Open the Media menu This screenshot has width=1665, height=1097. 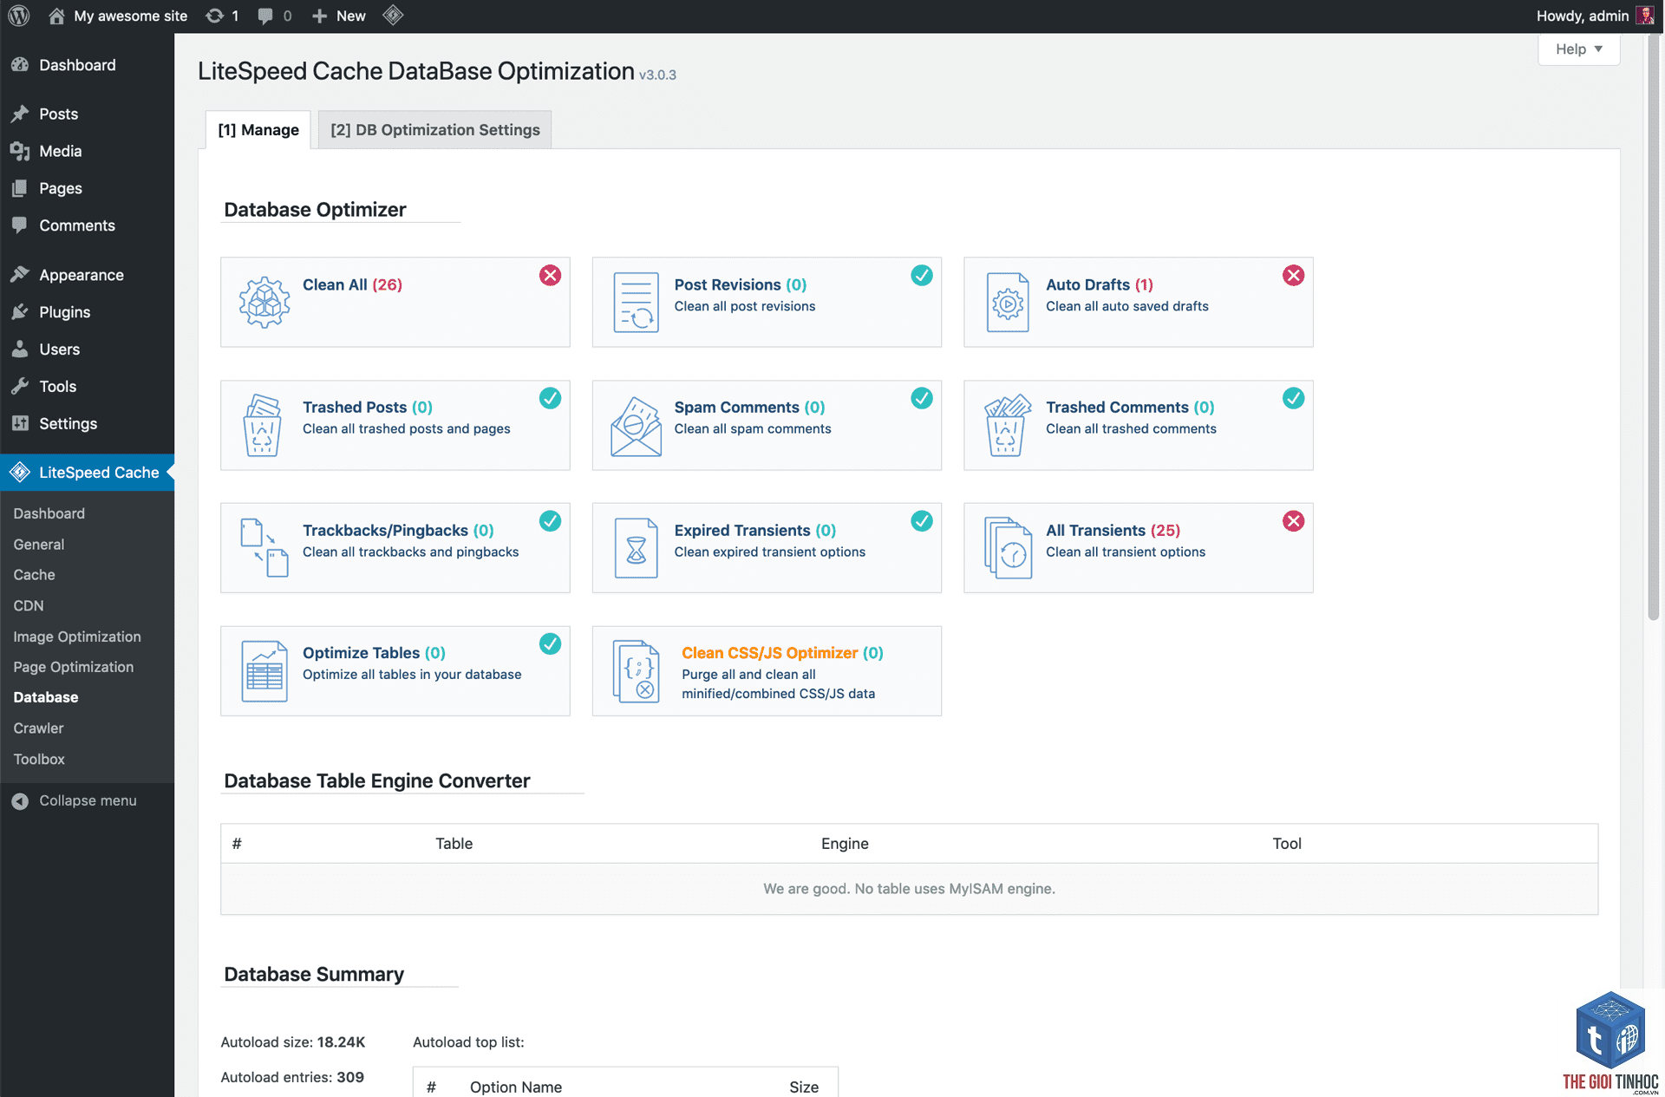(87, 151)
